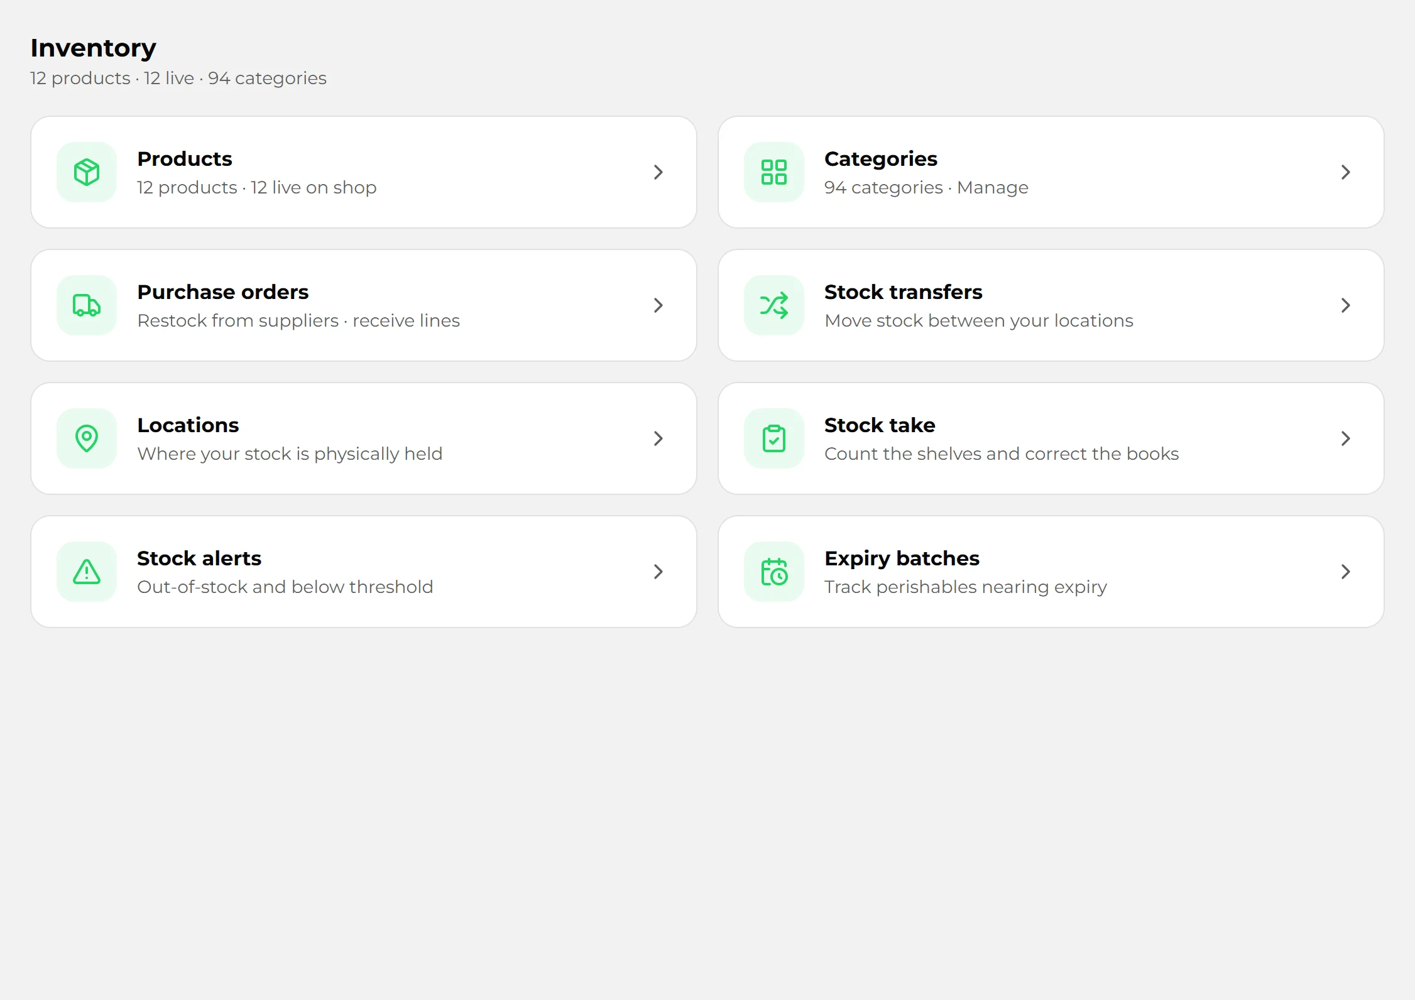Viewport: 1415px width, 1000px height.
Task: Click the Purchase orders truck icon
Action: [x=87, y=305]
